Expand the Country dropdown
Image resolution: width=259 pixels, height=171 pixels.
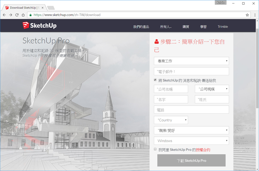click(171, 120)
